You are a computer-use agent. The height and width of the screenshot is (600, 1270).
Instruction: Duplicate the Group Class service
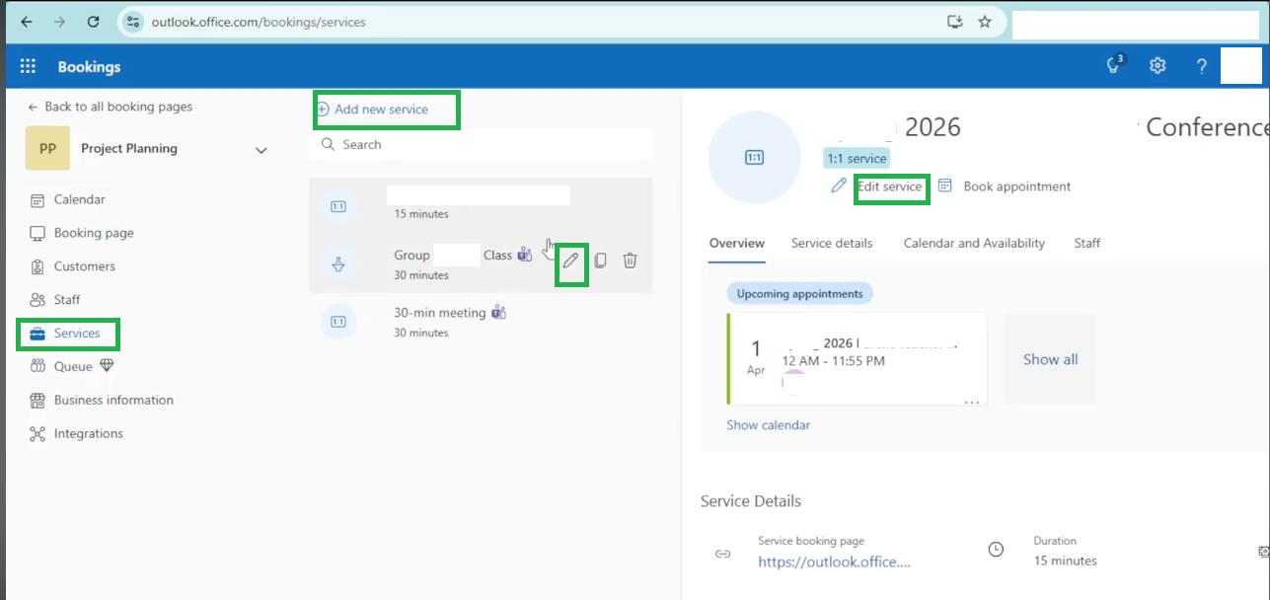pos(600,261)
